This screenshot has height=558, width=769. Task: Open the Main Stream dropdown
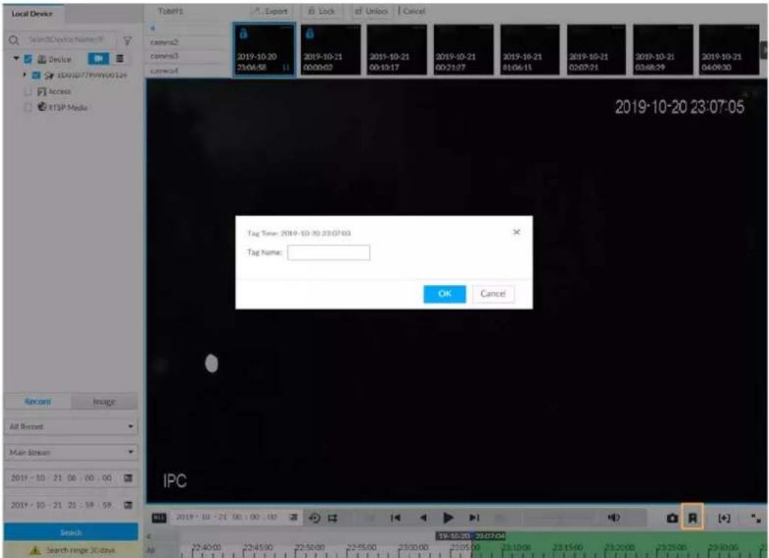pyautogui.click(x=71, y=452)
